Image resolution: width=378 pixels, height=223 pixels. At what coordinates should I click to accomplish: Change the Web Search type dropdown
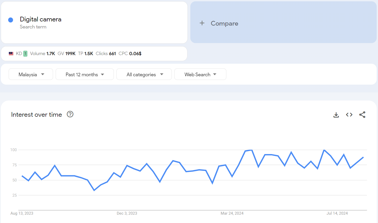(200, 74)
